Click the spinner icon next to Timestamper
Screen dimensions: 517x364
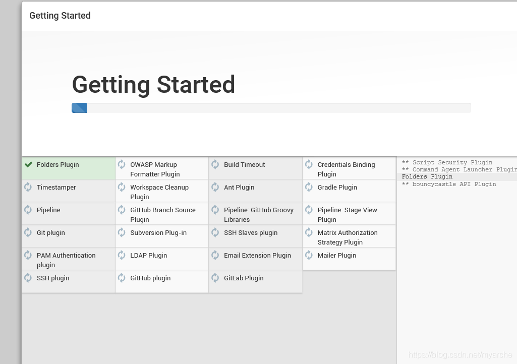pos(28,187)
